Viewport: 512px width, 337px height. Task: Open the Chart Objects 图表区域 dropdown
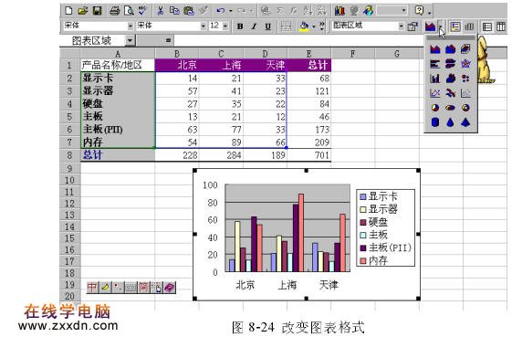[x=402, y=26]
